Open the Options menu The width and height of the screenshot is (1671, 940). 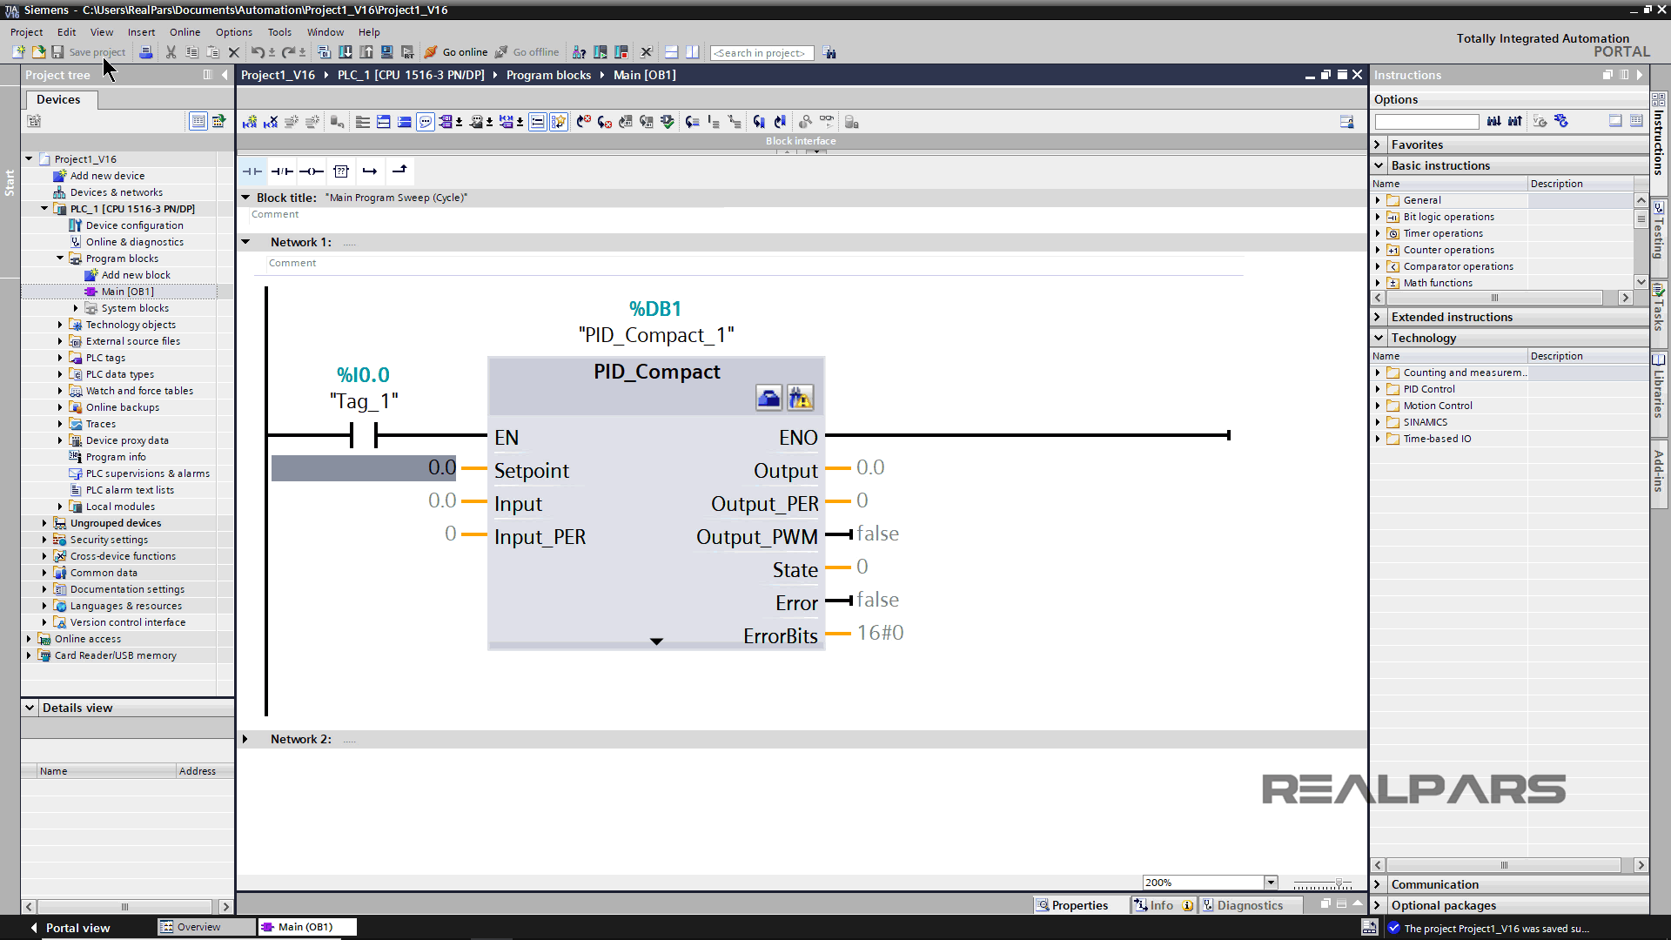(234, 32)
